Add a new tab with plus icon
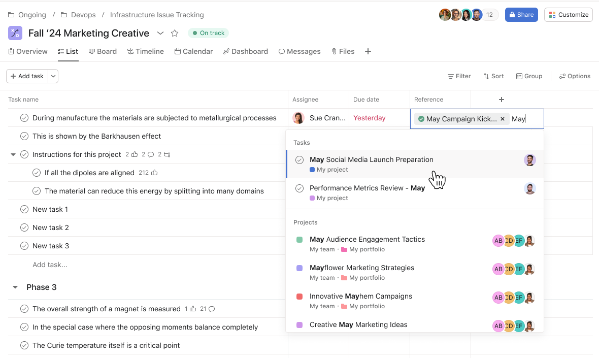Screen dimensions: 599x358 coord(368,51)
